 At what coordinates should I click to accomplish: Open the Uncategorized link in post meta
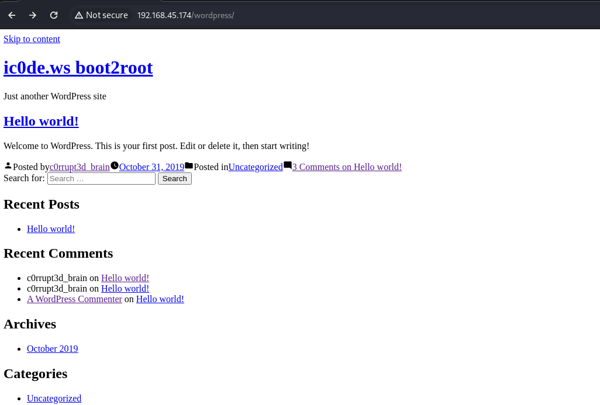click(x=256, y=167)
